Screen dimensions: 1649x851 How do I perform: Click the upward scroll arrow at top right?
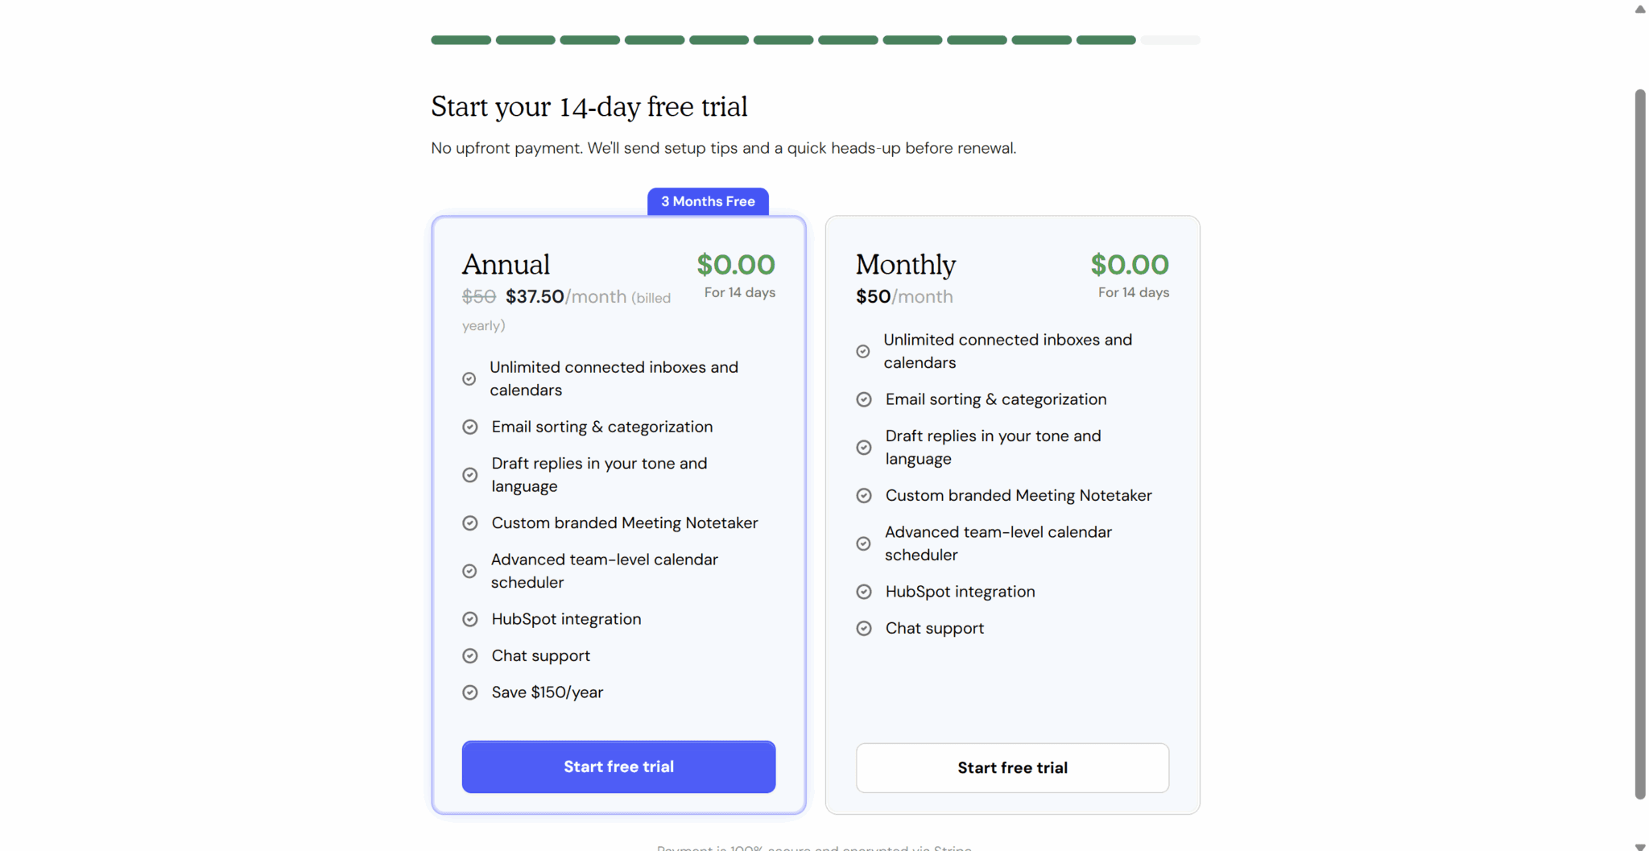tap(1639, 9)
